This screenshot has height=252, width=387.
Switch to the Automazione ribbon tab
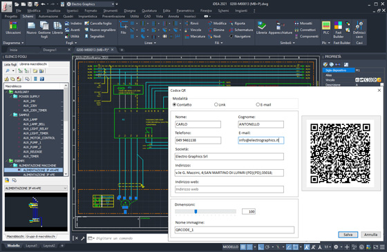pos(48,17)
